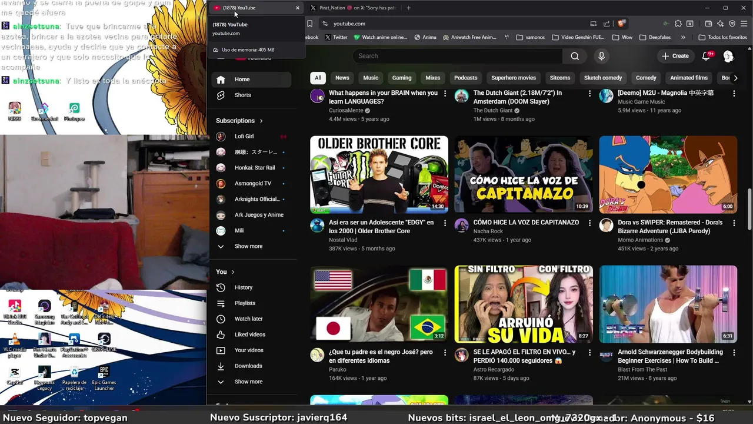Open a new browser tab with plus

[408, 8]
